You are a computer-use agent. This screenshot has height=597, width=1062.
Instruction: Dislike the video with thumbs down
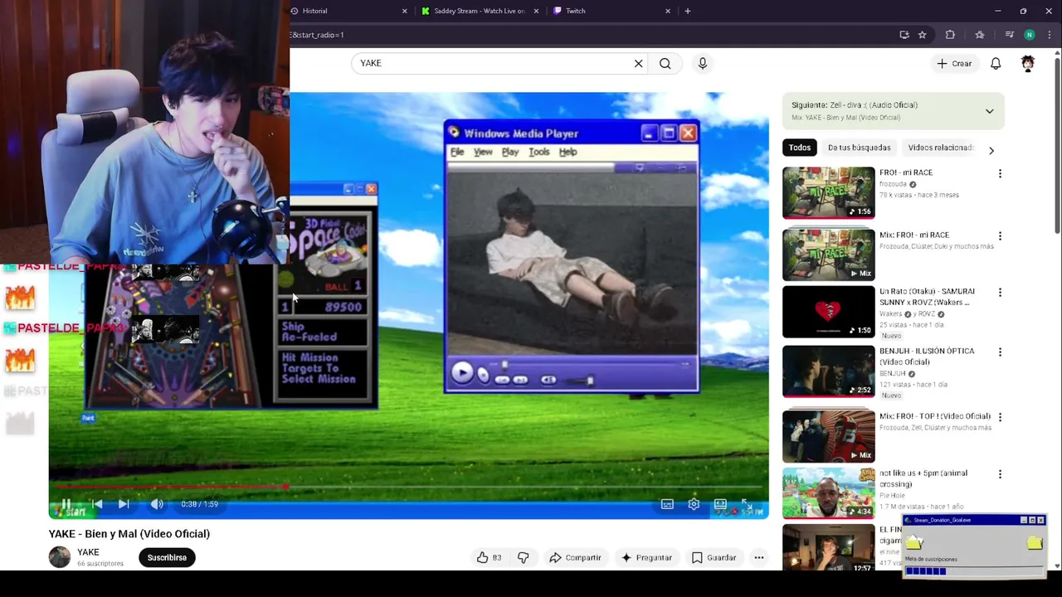click(524, 558)
